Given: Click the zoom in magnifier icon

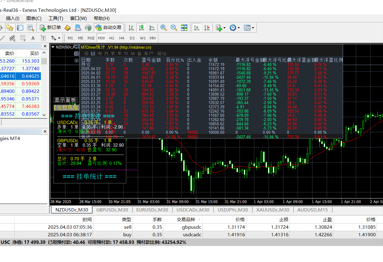Looking at the screenshot, I should point(163,28).
